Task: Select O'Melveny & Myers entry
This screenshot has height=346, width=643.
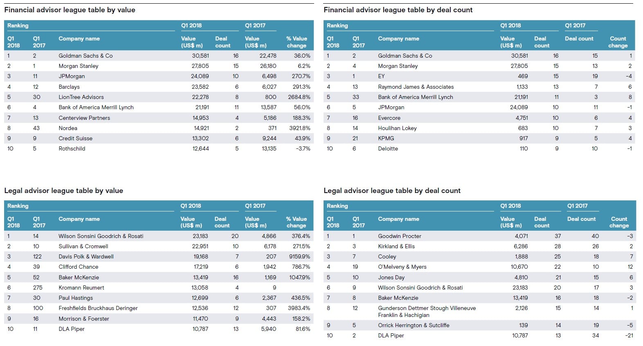Action: (402, 267)
